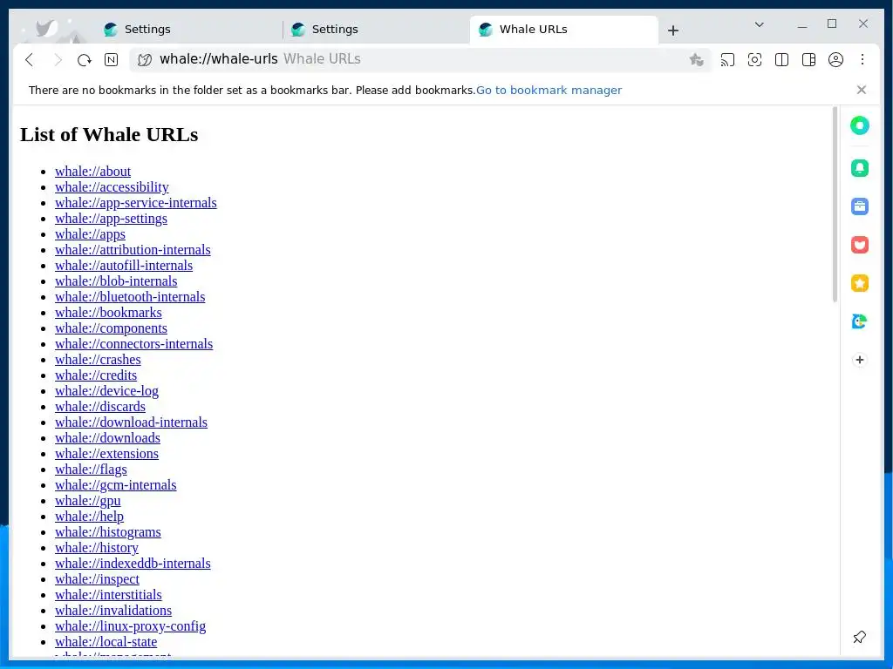
Task: Click the forward navigation arrow
Action: click(58, 60)
